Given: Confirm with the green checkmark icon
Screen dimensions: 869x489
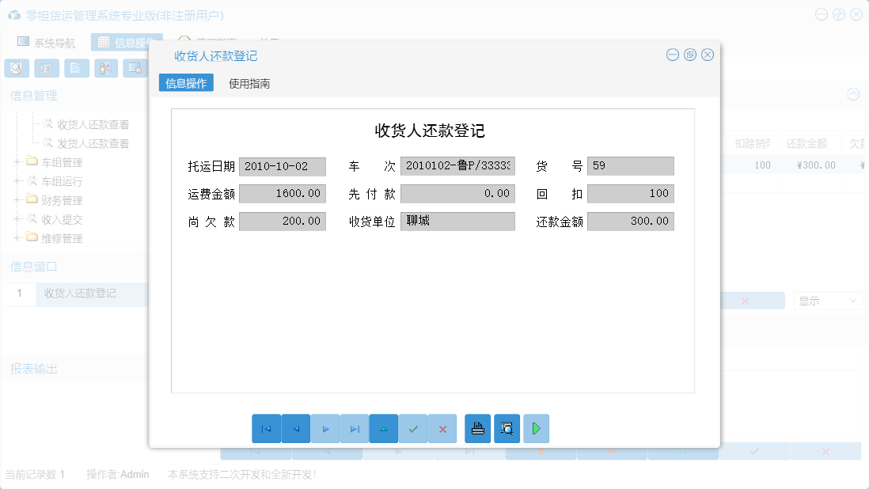Looking at the screenshot, I should click(413, 428).
